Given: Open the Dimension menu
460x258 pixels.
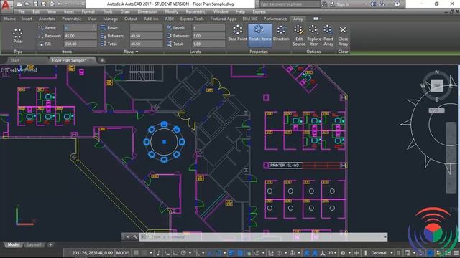Looking at the screenshot, I should (x=147, y=11).
